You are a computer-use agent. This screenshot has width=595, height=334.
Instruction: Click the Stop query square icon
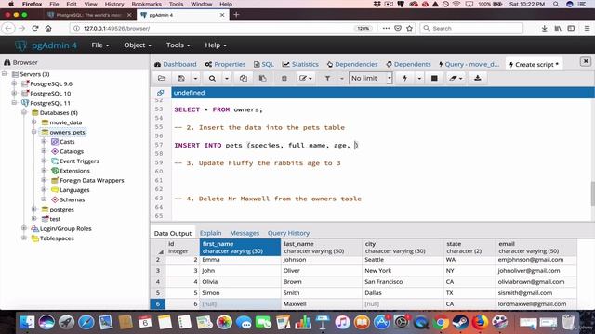434,78
